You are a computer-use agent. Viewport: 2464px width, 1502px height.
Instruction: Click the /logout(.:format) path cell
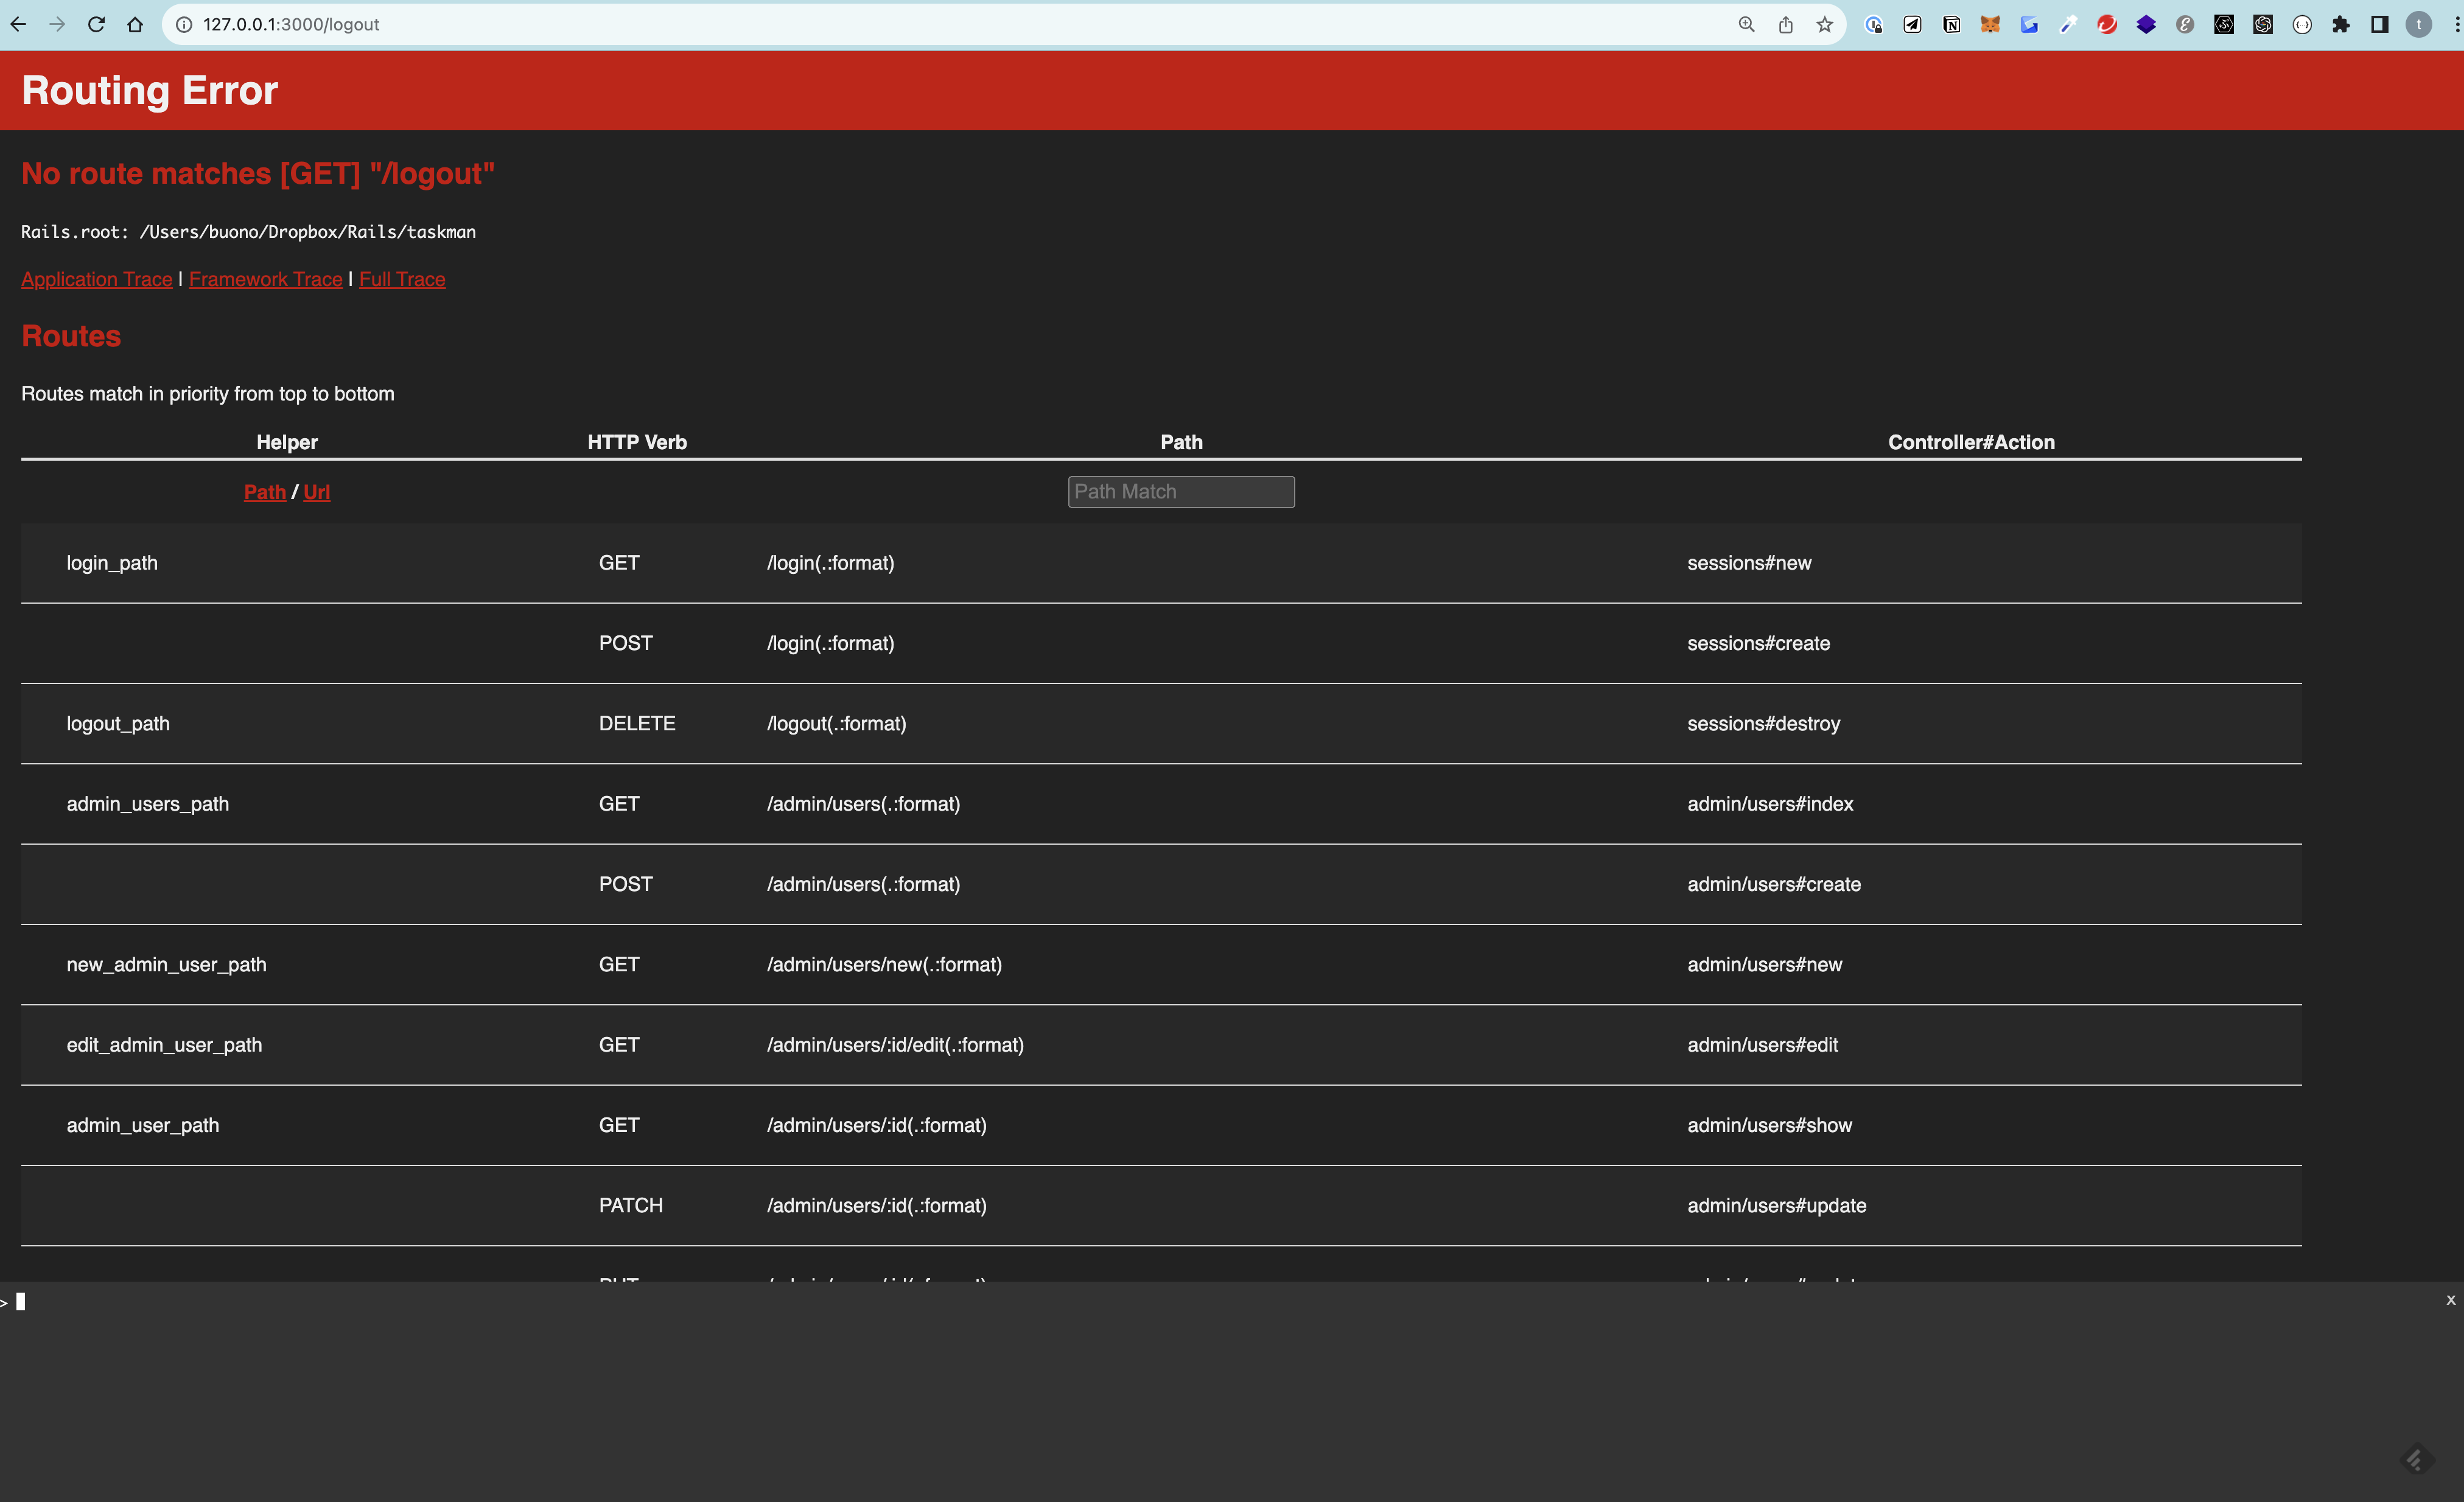click(x=836, y=724)
